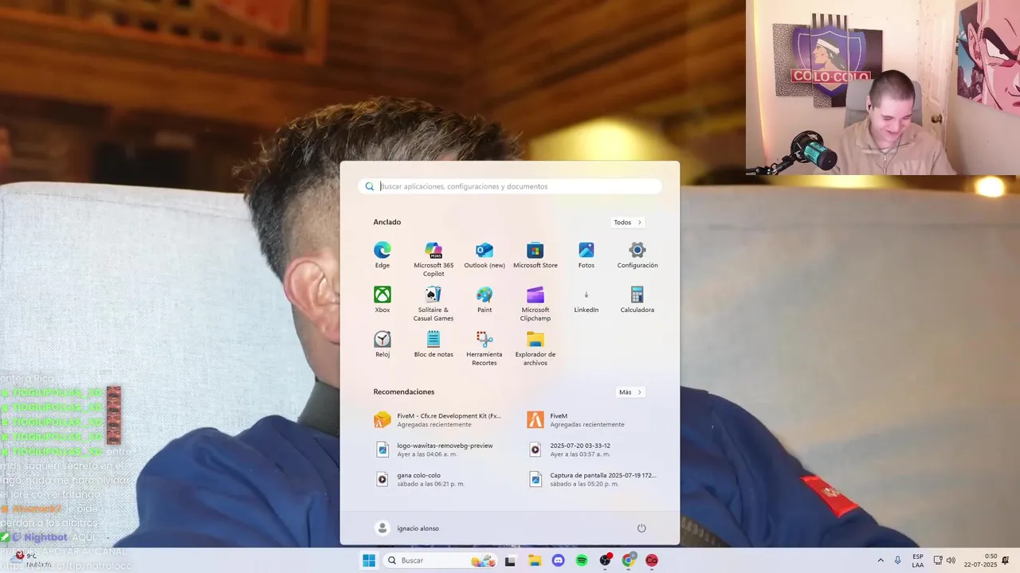Open Microsoft Store
Image resolution: width=1020 pixels, height=573 pixels.
pos(535,255)
